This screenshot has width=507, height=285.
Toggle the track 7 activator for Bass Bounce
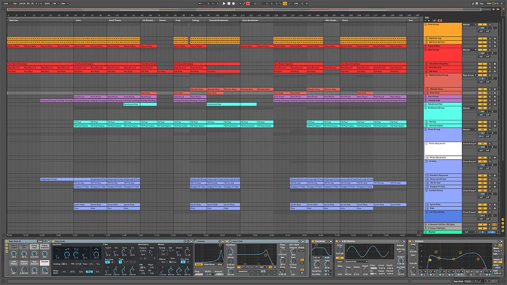[482, 68]
